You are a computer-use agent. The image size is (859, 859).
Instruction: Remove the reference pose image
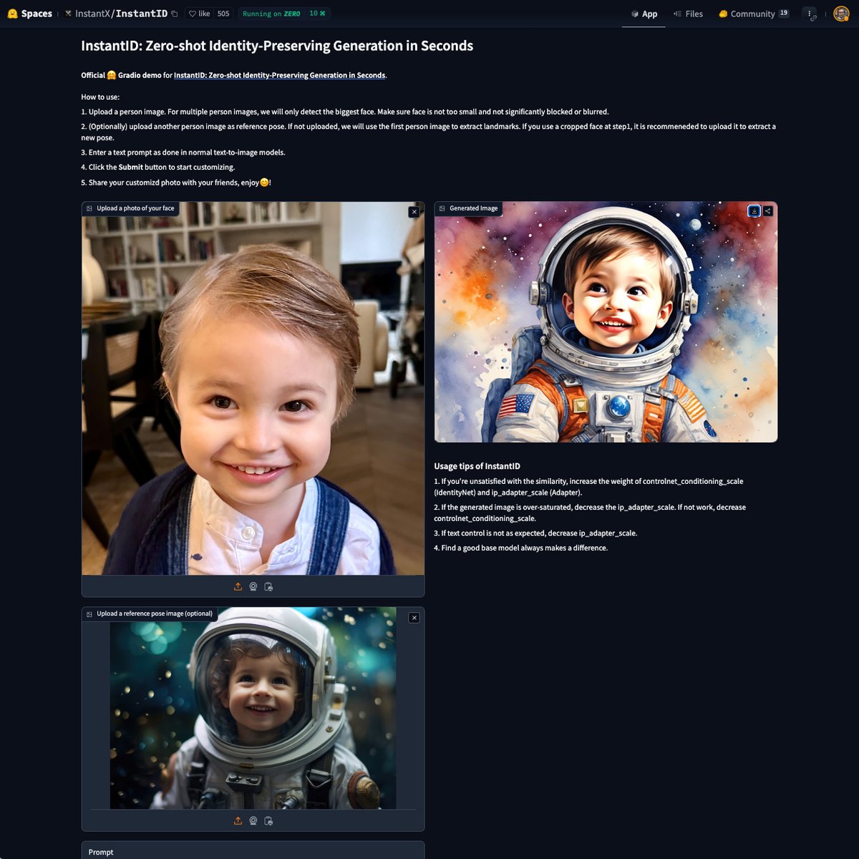coord(414,618)
